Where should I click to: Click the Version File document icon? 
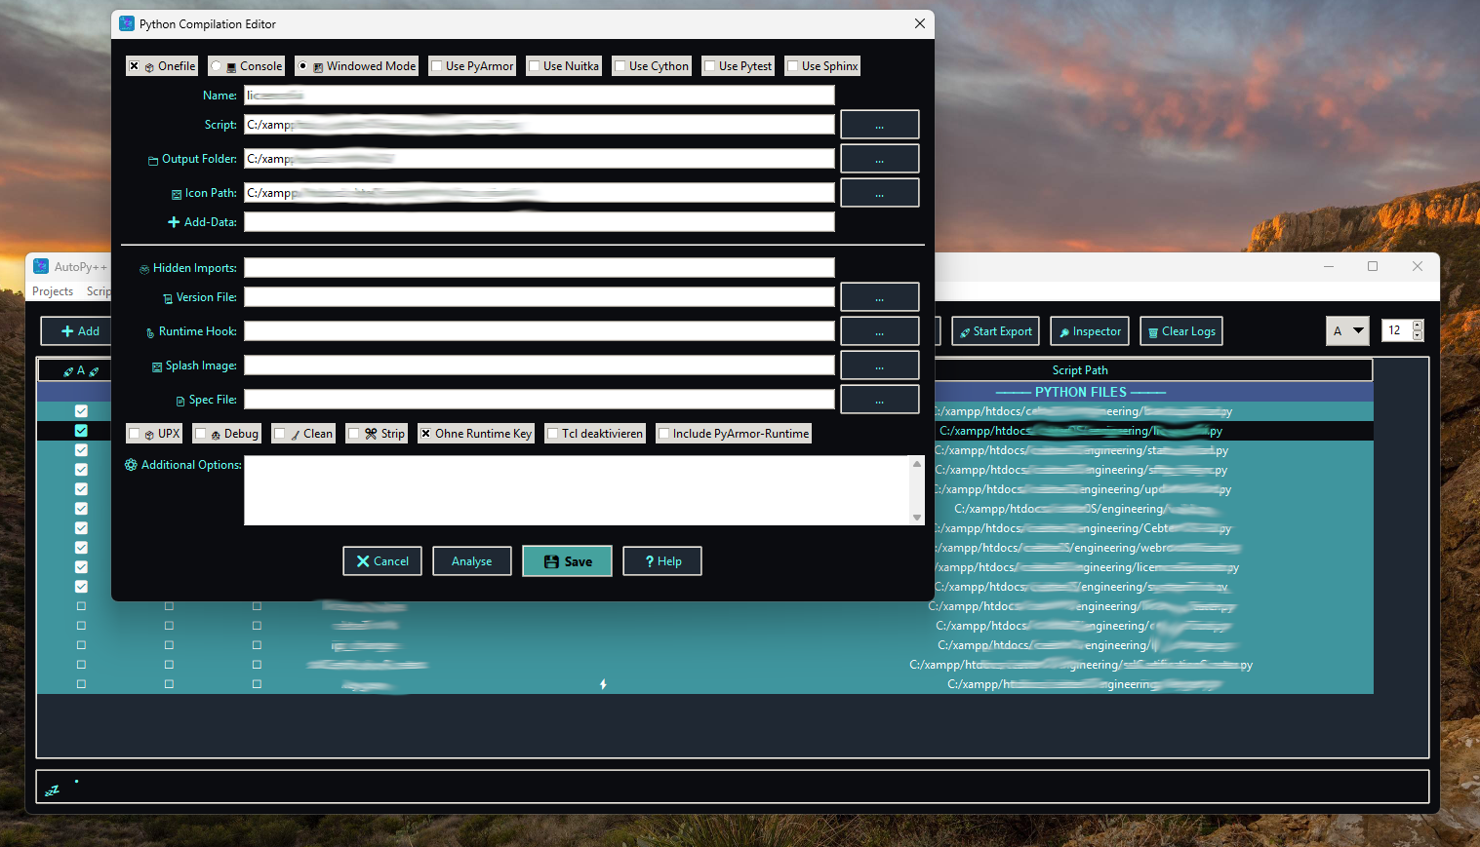click(x=168, y=296)
